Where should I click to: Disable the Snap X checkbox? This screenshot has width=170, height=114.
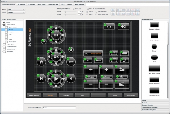click(x=87, y=12)
